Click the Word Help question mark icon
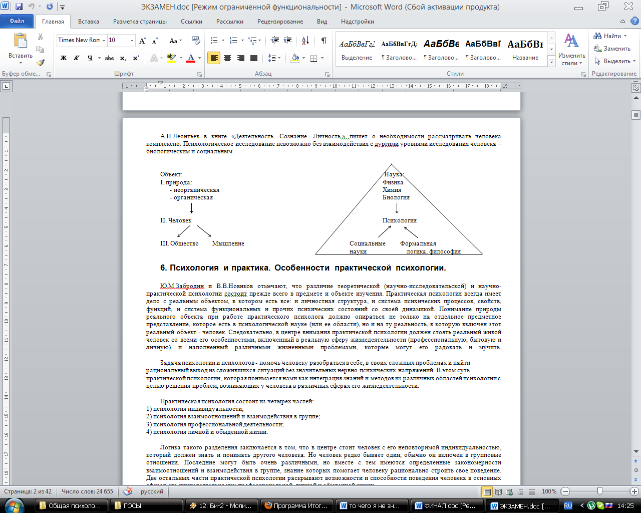 tap(634, 21)
